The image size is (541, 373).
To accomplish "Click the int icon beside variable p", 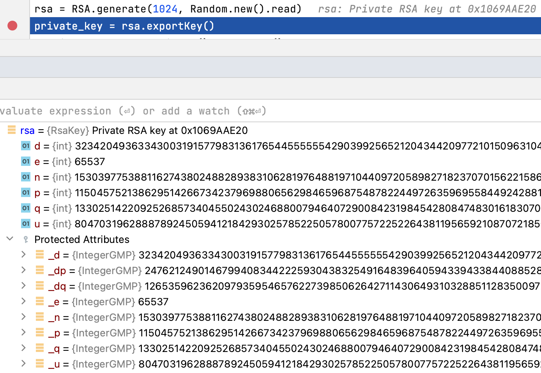I will click(26, 192).
